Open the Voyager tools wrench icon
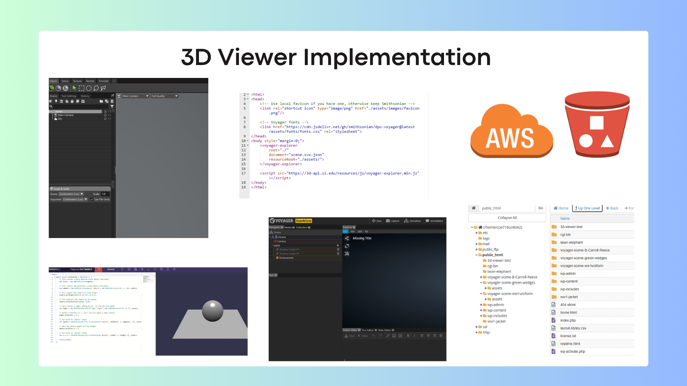Image resolution: width=687 pixels, height=386 pixels. pyautogui.click(x=347, y=254)
